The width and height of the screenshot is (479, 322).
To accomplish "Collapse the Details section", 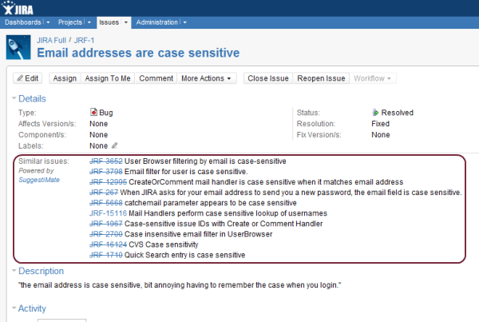I will point(12,97).
